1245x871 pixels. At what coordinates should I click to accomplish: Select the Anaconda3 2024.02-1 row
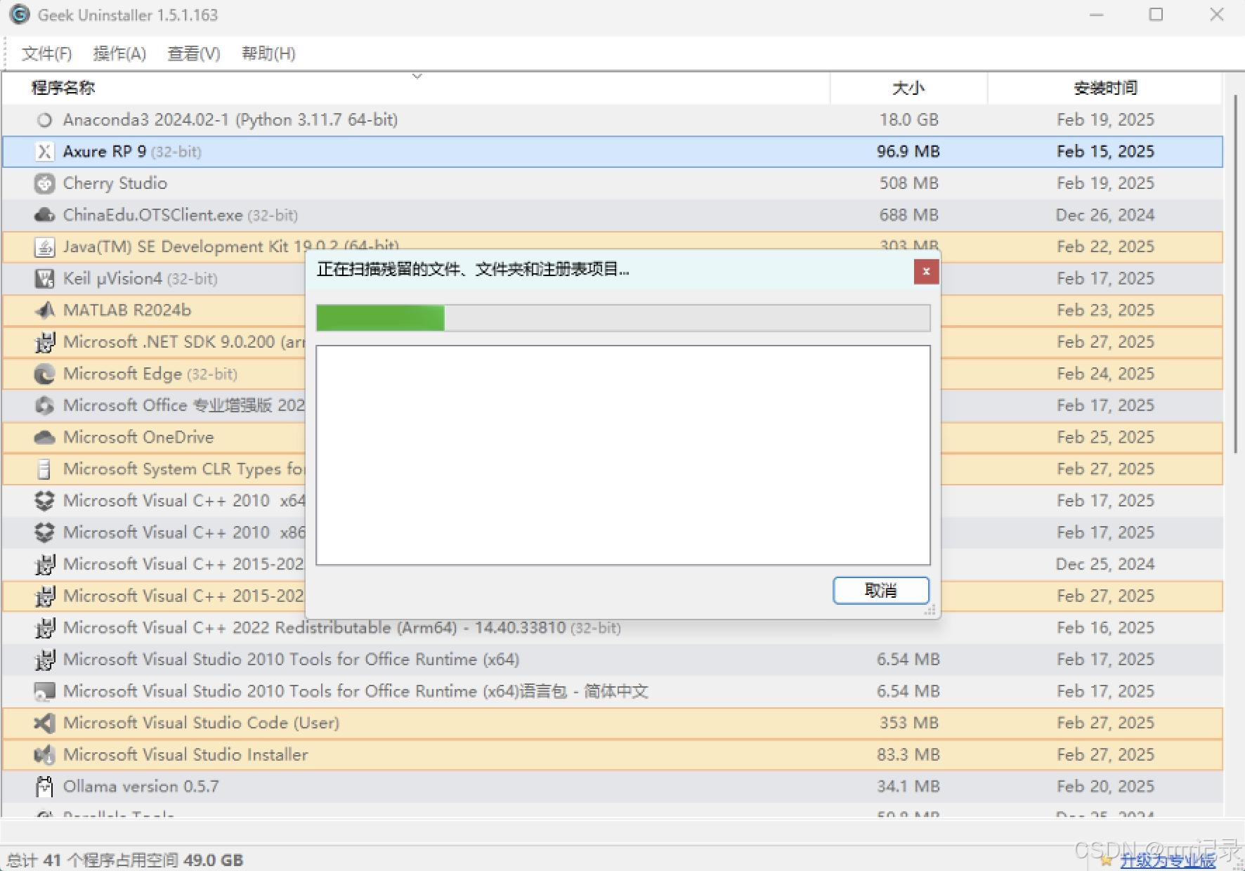pyautogui.click(x=612, y=120)
